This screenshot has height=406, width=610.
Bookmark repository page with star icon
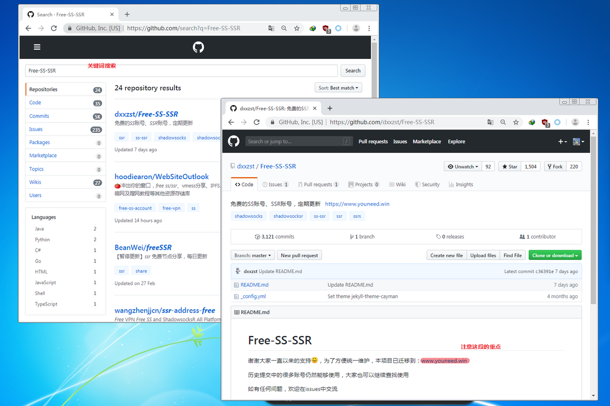516,122
